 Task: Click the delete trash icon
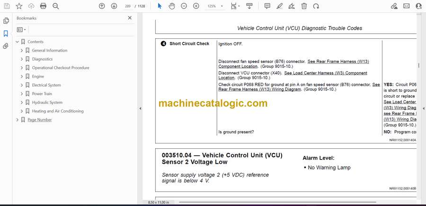point(304,6)
